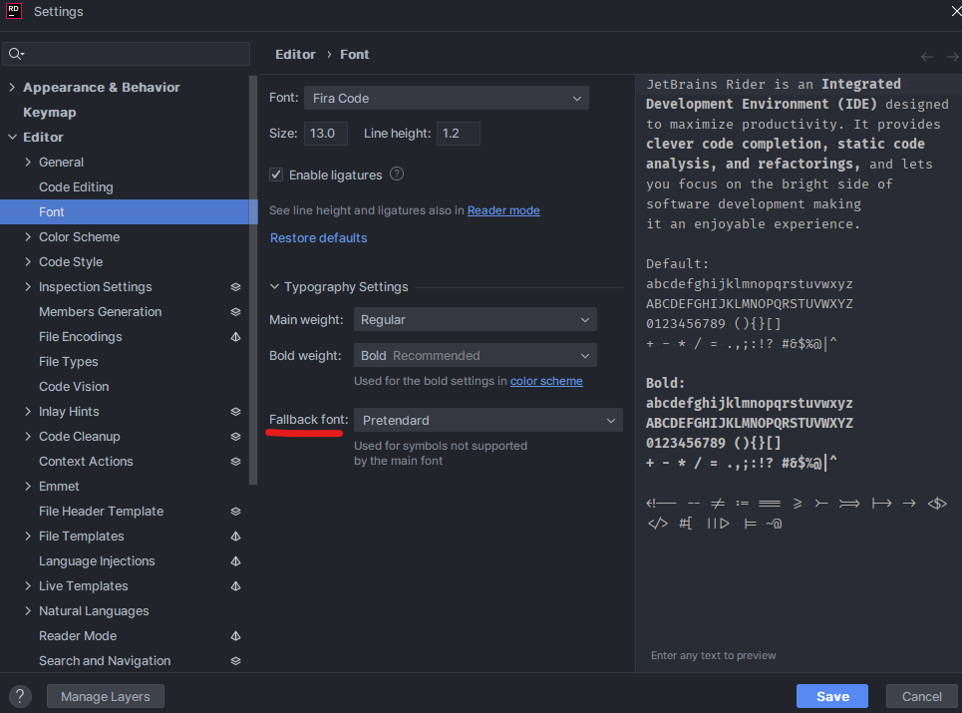
Task: Open Members Generation settings page
Action: click(100, 312)
